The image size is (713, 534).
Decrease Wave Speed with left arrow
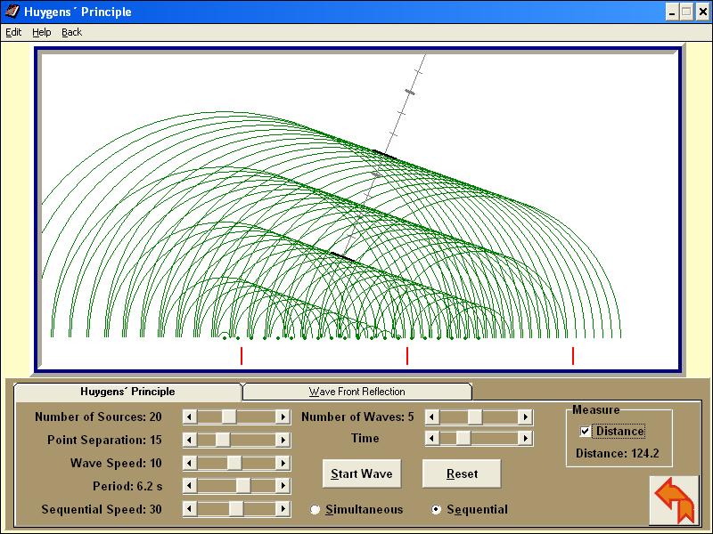(x=190, y=463)
